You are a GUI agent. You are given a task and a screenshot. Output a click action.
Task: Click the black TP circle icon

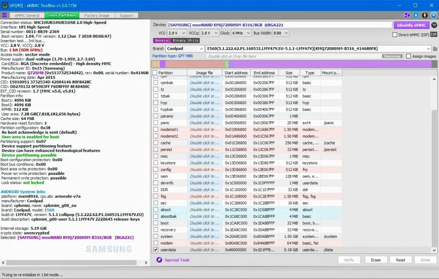click(x=434, y=25)
